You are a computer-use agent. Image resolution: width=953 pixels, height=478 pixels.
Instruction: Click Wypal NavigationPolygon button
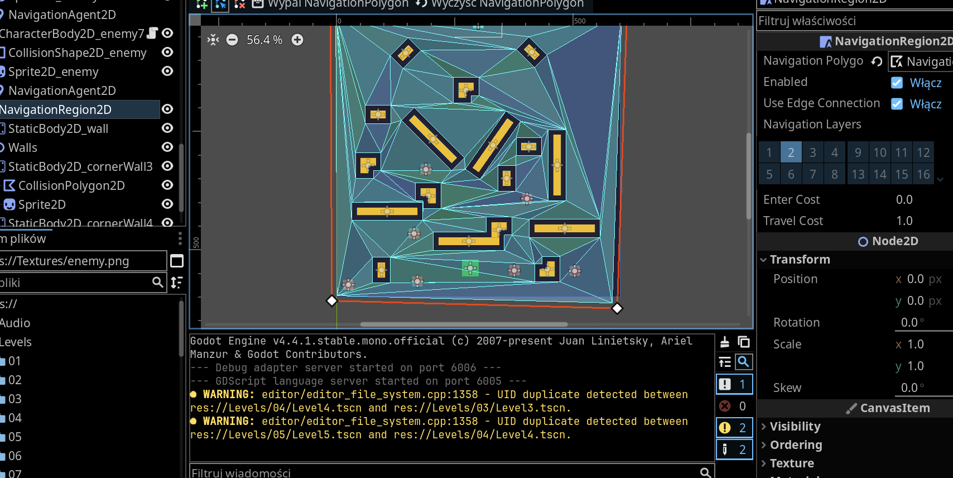330,4
